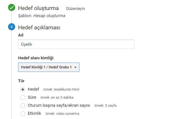Click the Hedef option label text
Viewport: 176px width, 119px height.
[33, 89]
